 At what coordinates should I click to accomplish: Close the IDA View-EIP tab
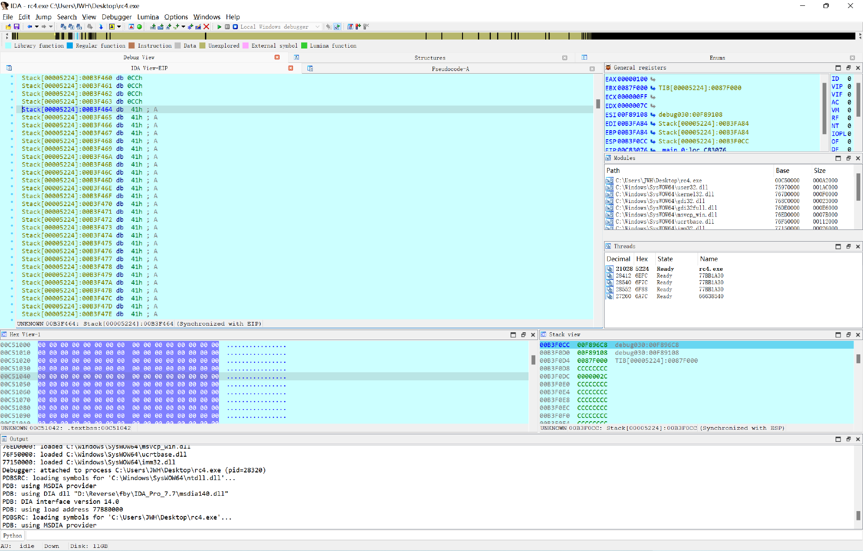(x=291, y=68)
